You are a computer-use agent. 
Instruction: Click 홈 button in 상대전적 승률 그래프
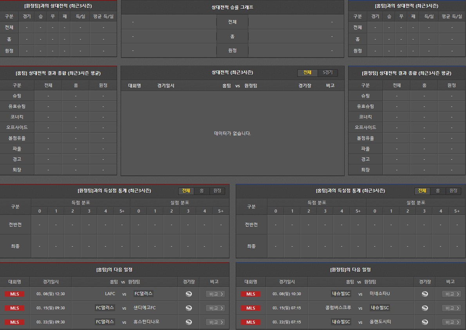(x=232, y=36)
